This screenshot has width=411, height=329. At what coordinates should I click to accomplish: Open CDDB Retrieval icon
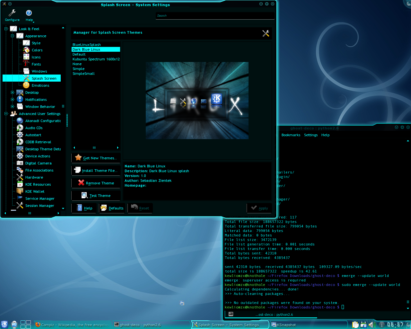(20, 142)
